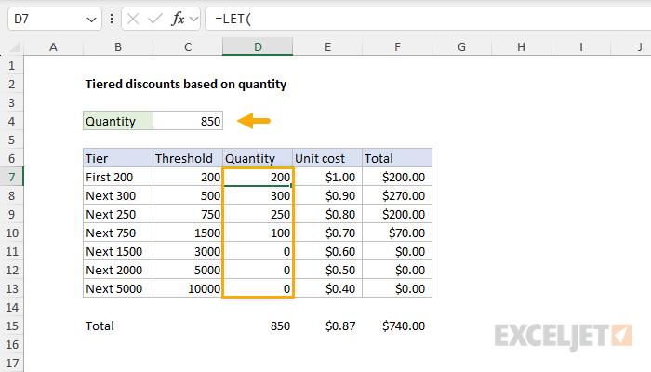Click the formula bar resize handle dots

click(x=112, y=19)
